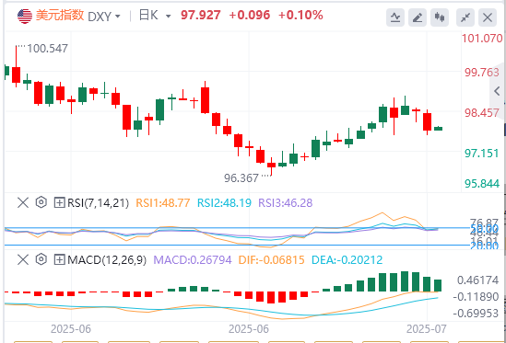Click the 99.763 price axis label
The width and height of the screenshot is (506, 343).
coord(481,72)
